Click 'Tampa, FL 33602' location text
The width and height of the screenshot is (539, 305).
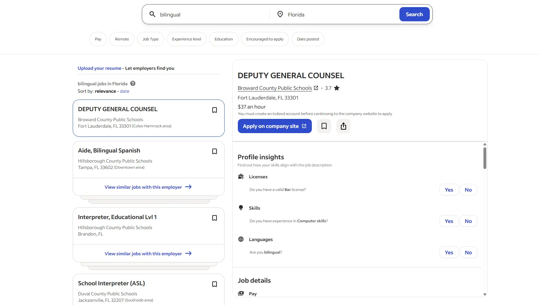point(95,167)
